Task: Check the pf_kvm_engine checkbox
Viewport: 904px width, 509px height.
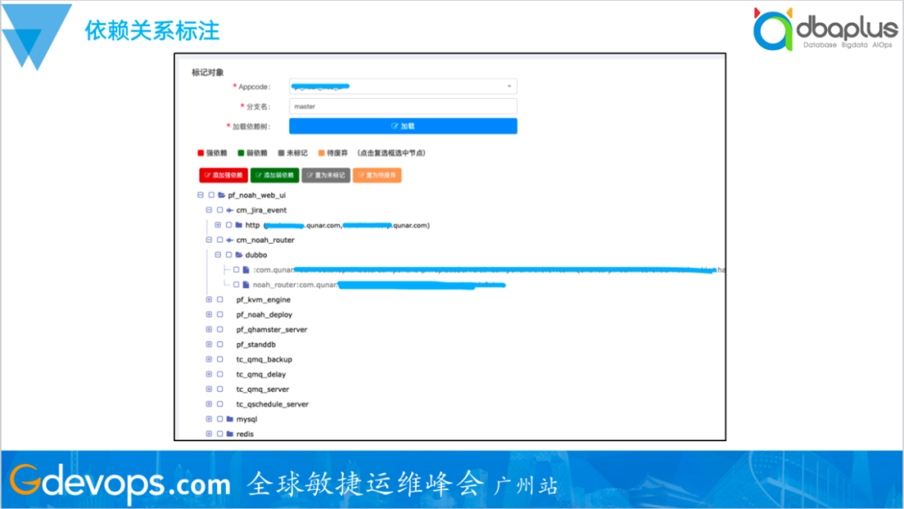Action: point(219,300)
